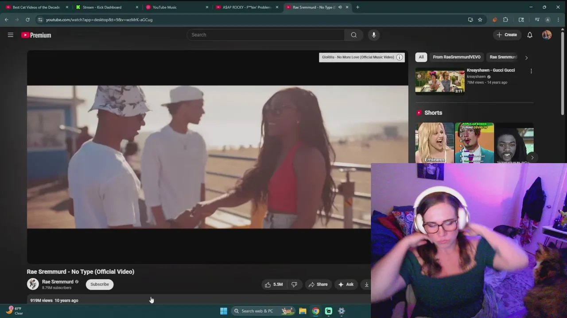Open GloRilla No More Love suggested card
This screenshot has width=567, height=318.
click(x=358, y=57)
